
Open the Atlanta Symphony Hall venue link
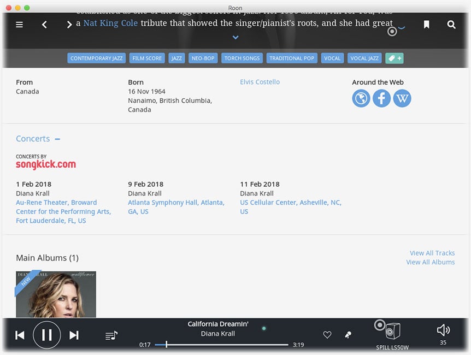tap(176, 207)
